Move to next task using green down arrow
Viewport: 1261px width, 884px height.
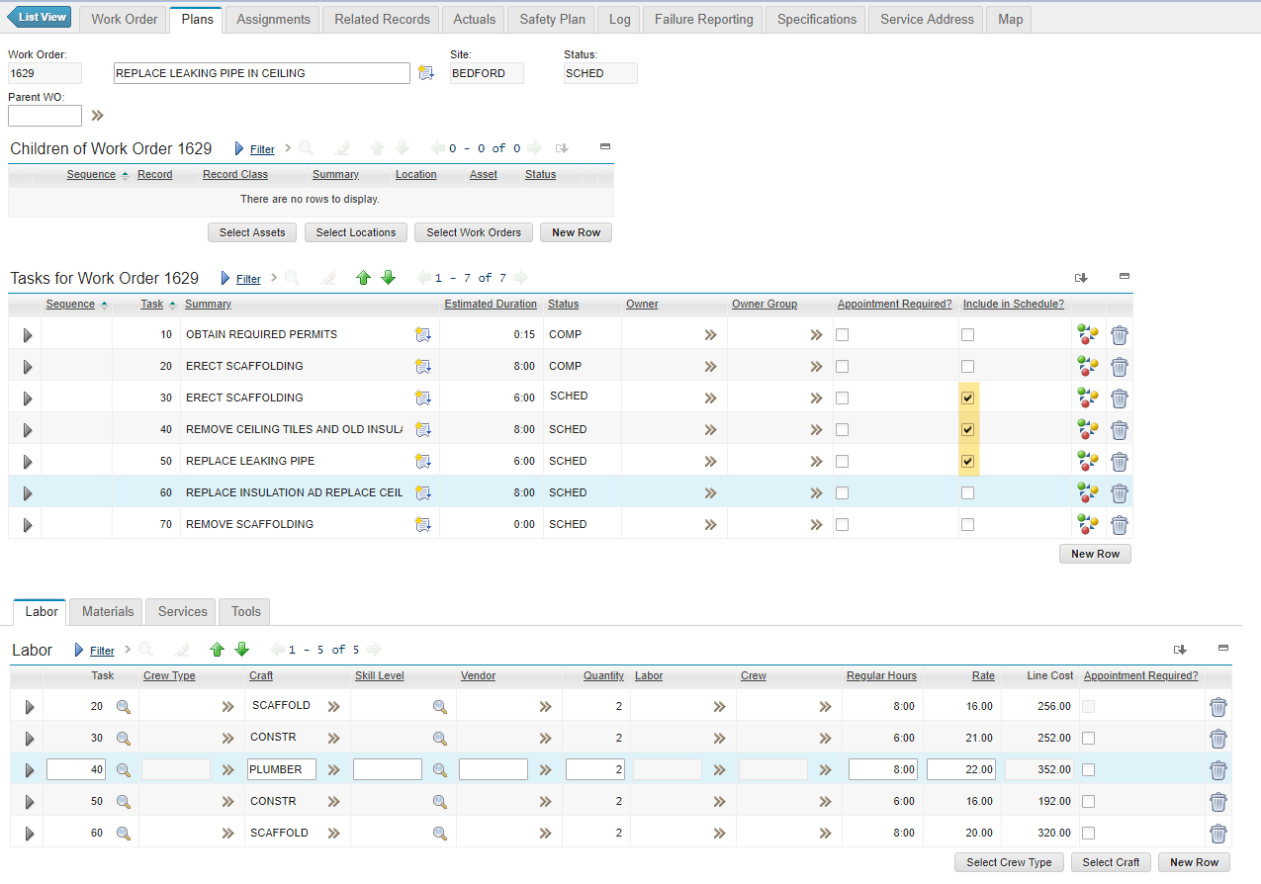pyautogui.click(x=388, y=278)
